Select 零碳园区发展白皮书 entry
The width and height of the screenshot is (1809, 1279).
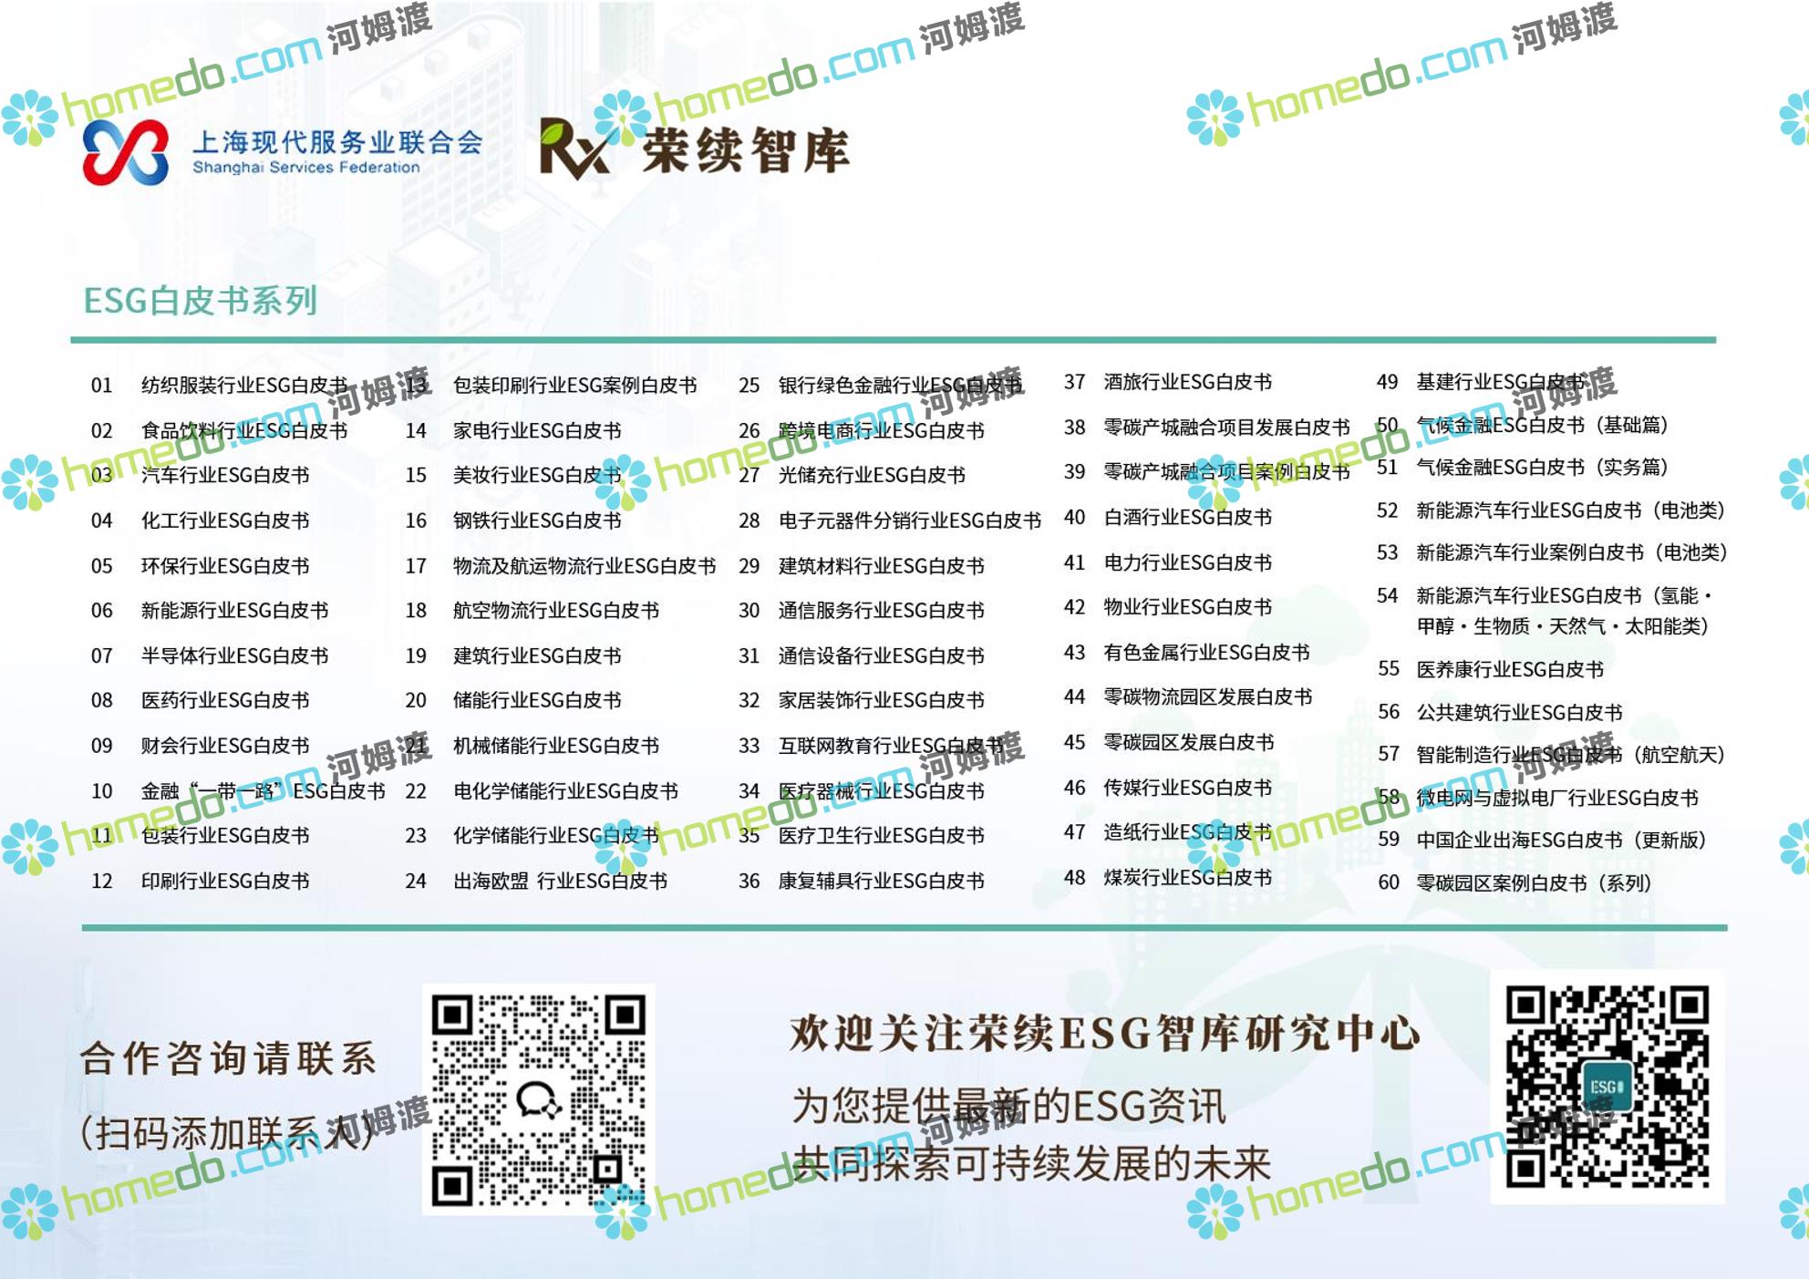[x=1188, y=742]
